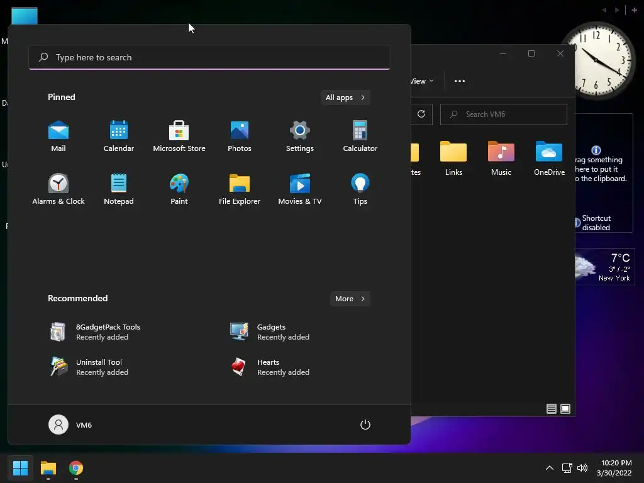The height and width of the screenshot is (483, 644).
Task: Open Settings gear app in Pinned
Action: 300,136
